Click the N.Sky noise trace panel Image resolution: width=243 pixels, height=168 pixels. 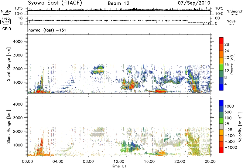tap(119, 11)
